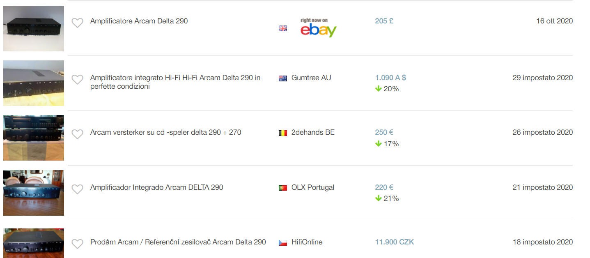Click the UK flag icon

point(283,28)
